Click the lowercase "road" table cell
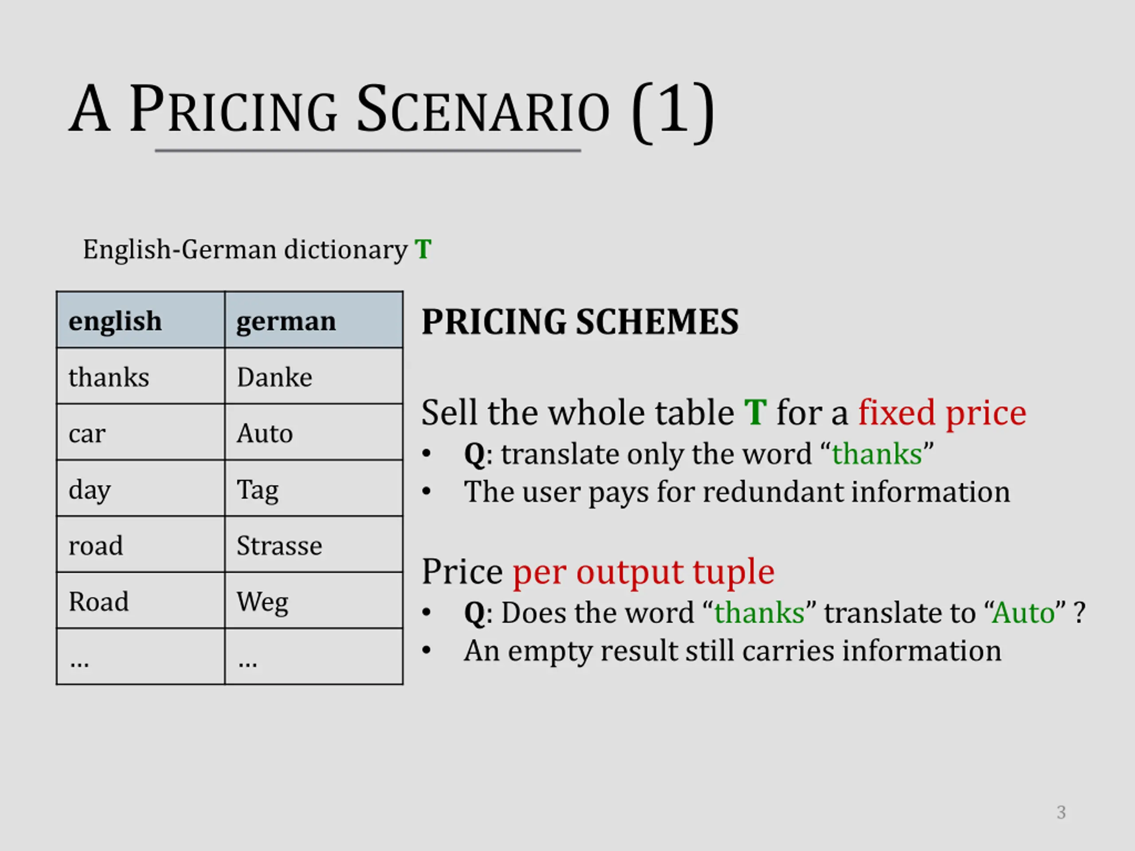The image size is (1135, 851). click(x=141, y=544)
